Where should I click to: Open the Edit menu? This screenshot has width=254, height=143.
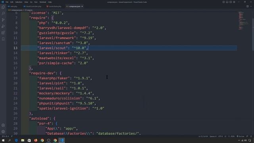pyautogui.click(x=12, y=2)
